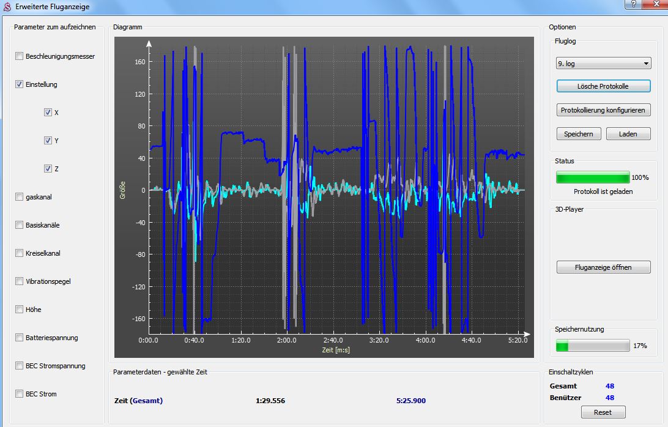Click the app icon in the title bar
This screenshot has height=427, width=668.
(7, 7)
